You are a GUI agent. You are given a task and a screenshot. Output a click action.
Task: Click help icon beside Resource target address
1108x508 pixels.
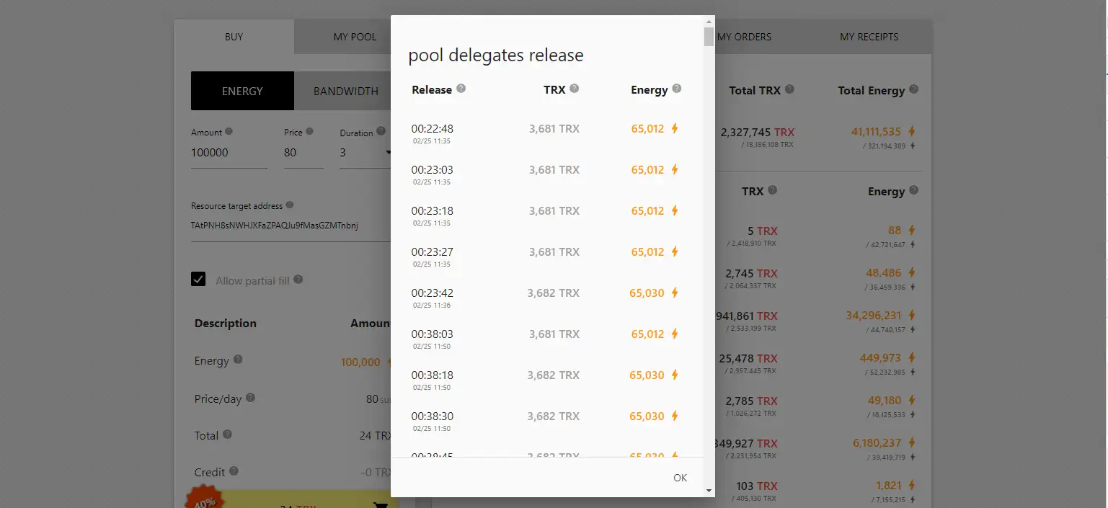pyautogui.click(x=290, y=205)
